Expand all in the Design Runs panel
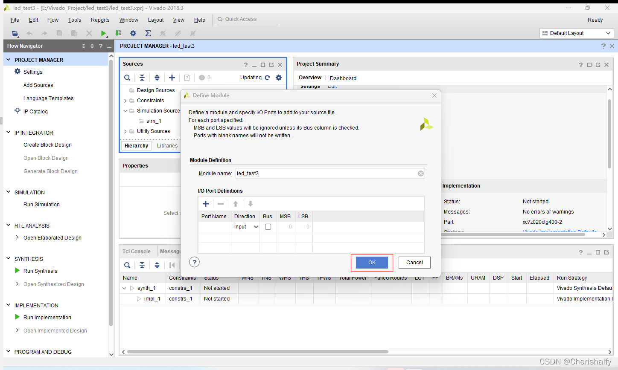The height and width of the screenshot is (370, 618). tap(157, 265)
